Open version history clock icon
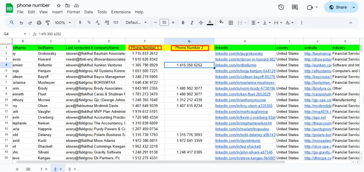The image size is (364, 172). pos(281,7)
